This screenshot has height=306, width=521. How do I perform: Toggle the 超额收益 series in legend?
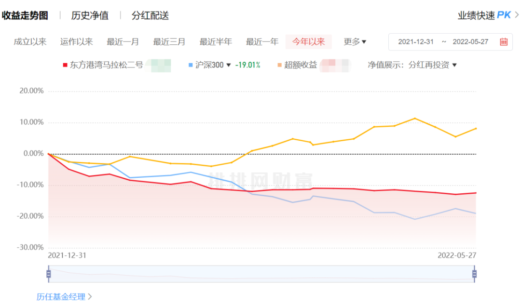[x=301, y=65]
